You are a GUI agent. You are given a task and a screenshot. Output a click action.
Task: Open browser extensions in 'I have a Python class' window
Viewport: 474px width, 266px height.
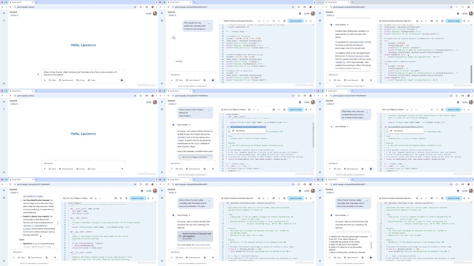pyautogui.click(x=299, y=96)
